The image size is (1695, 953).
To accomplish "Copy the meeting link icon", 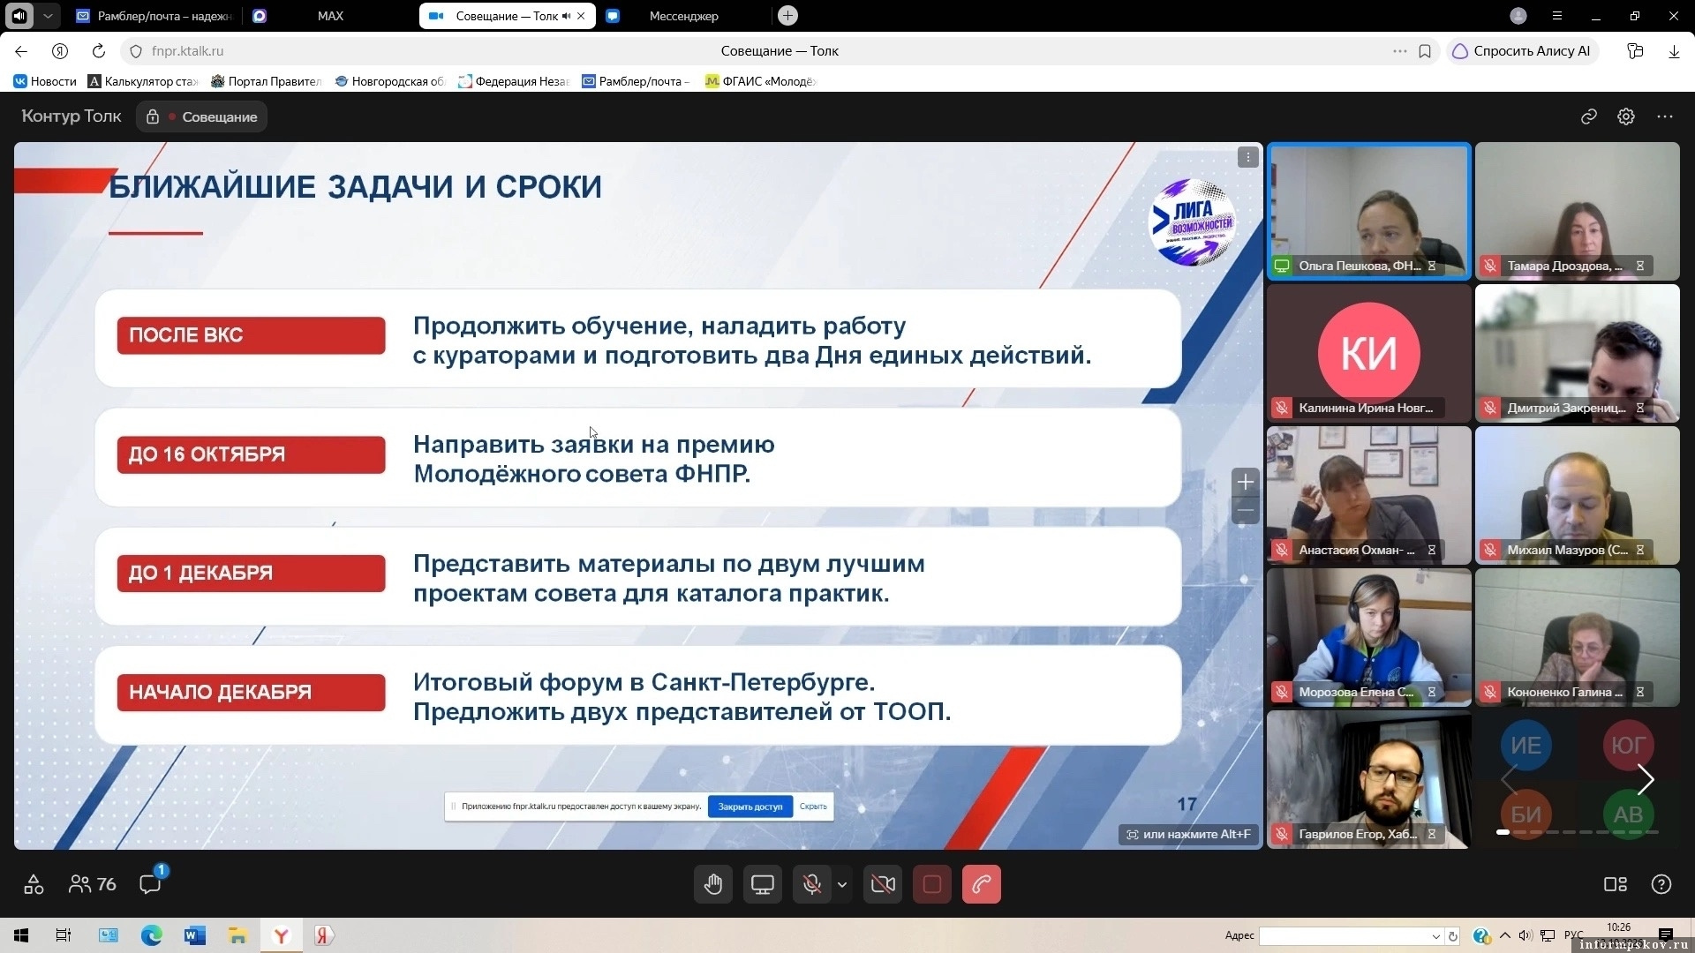I will [x=1589, y=116].
